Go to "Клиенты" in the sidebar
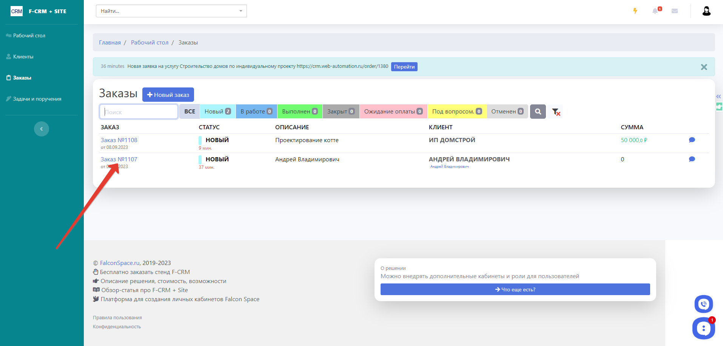Image resolution: width=723 pixels, height=346 pixels. [23, 57]
